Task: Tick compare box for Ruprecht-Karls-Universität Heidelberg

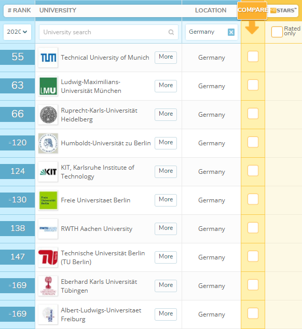Action: 253,114
